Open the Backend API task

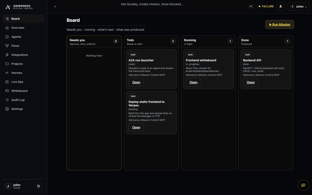pyautogui.click(x=251, y=82)
